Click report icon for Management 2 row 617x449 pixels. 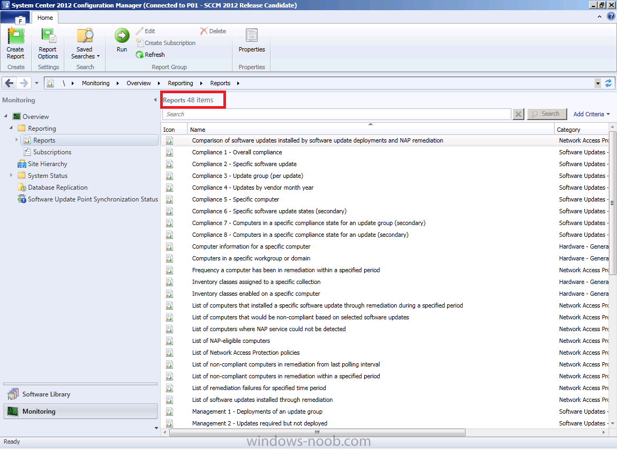point(170,423)
